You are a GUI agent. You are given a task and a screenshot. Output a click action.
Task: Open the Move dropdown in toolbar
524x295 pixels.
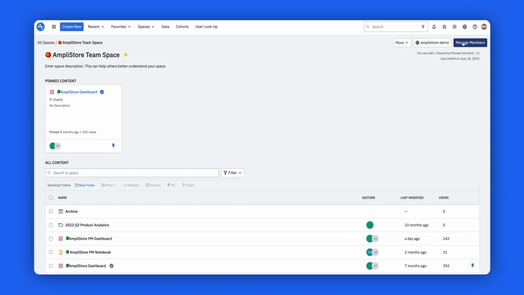(x=109, y=185)
